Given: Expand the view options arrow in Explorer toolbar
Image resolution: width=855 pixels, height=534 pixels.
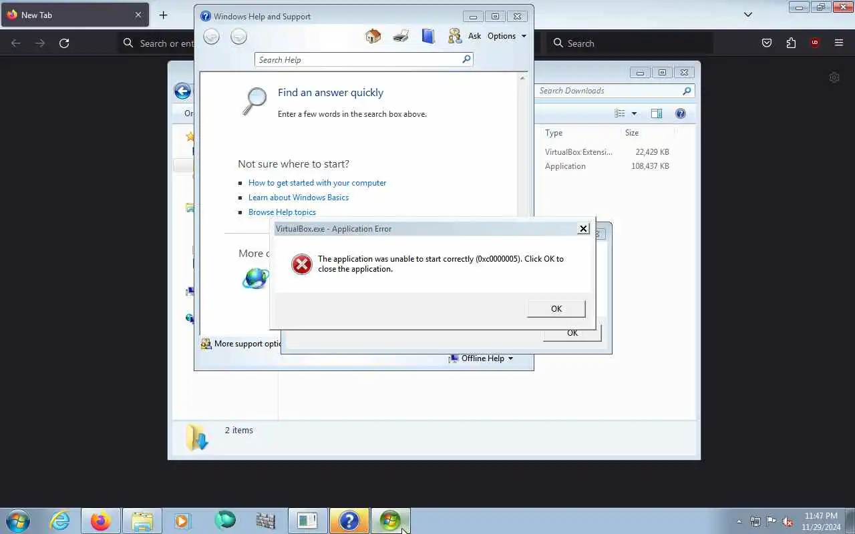Looking at the screenshot, I should coord(634,113).
